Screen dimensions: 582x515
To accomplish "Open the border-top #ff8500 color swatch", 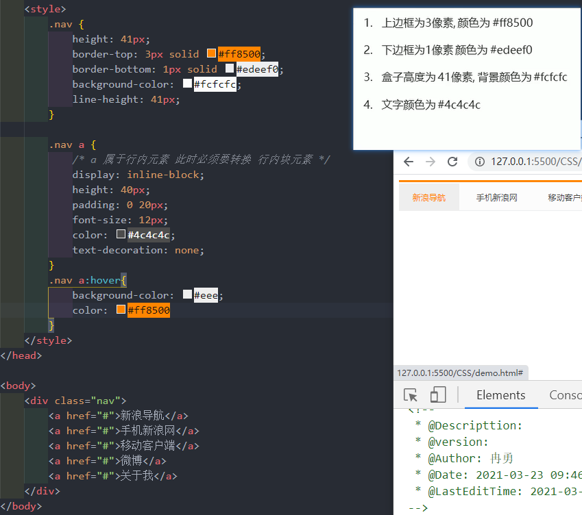I will [x=212, y=54].
